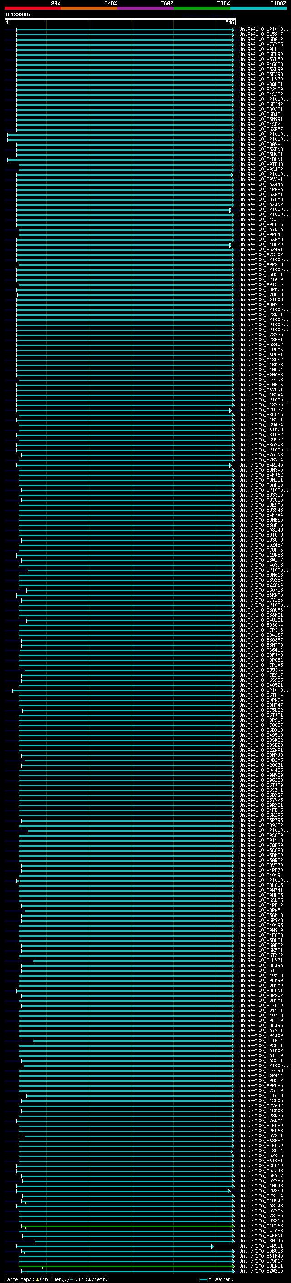The image size is (291, 1283).
Task: Click label UniRef100_Q4R5Q1
Action: tap(261, 1246)
